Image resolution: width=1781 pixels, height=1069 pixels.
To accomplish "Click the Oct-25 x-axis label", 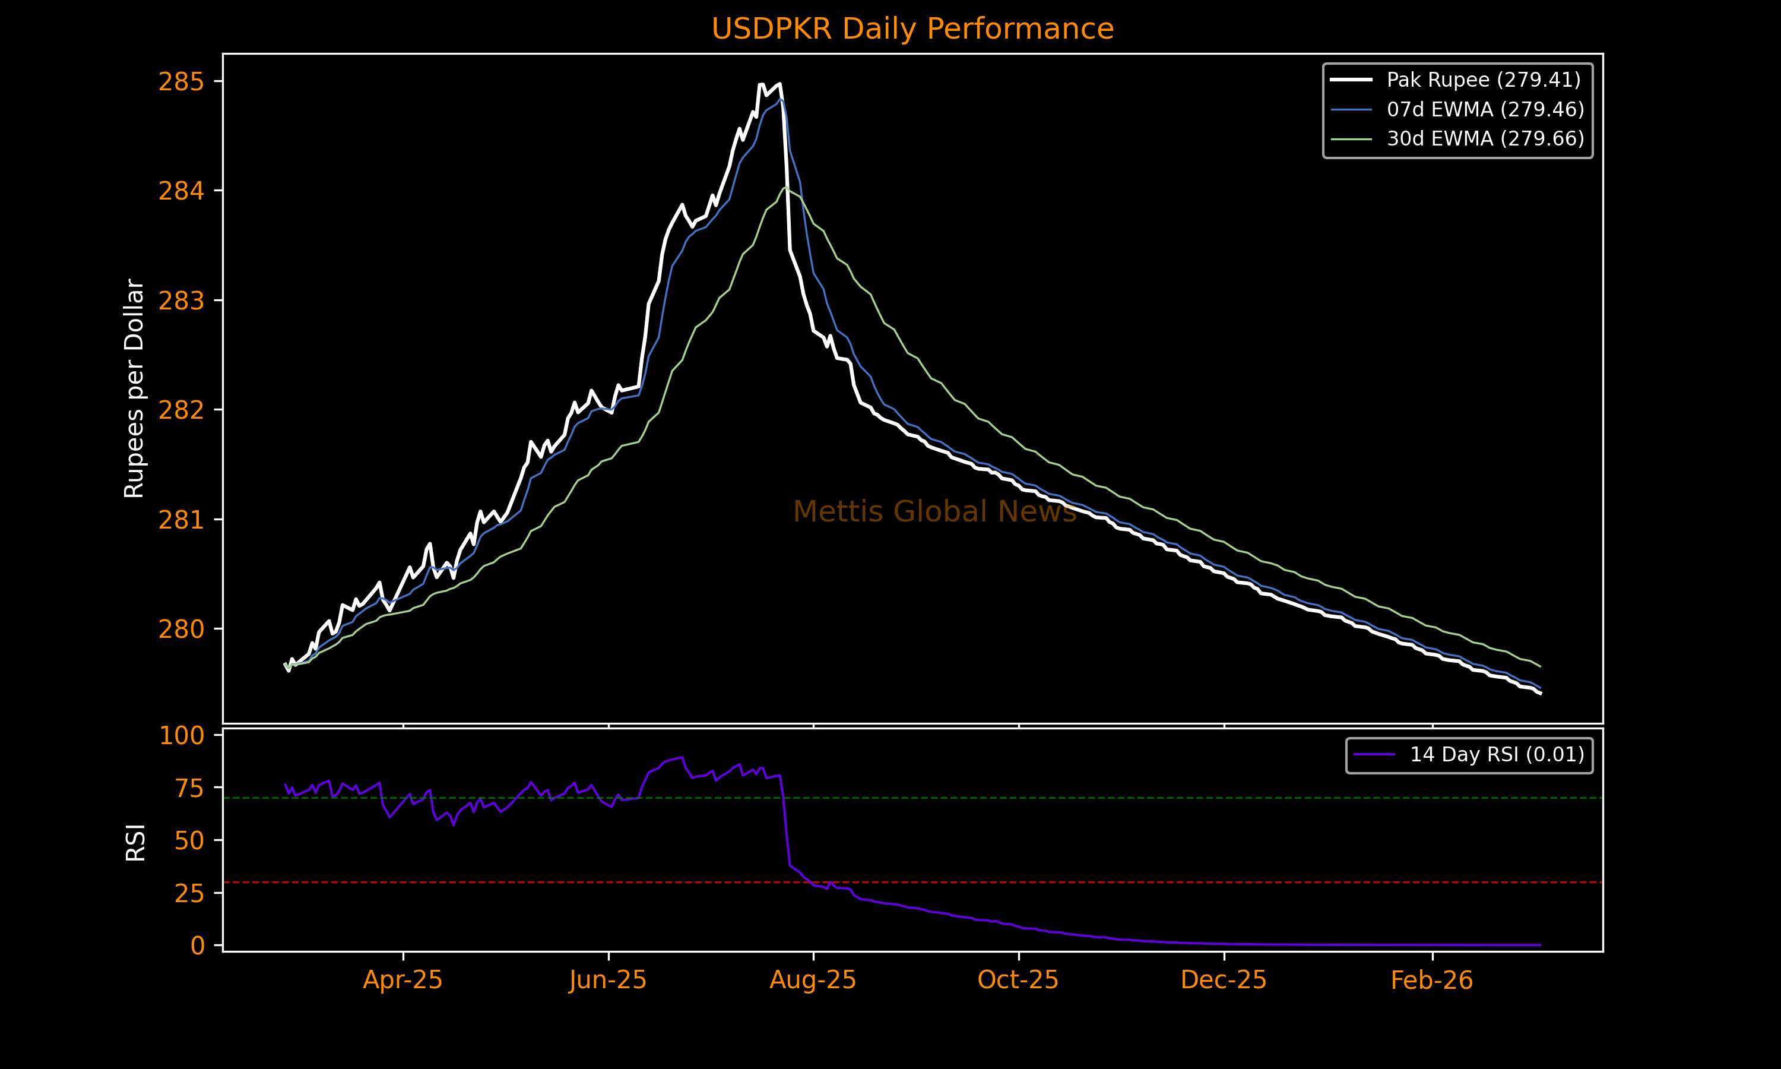I will pyautogui.click(x=1018, y=981).
